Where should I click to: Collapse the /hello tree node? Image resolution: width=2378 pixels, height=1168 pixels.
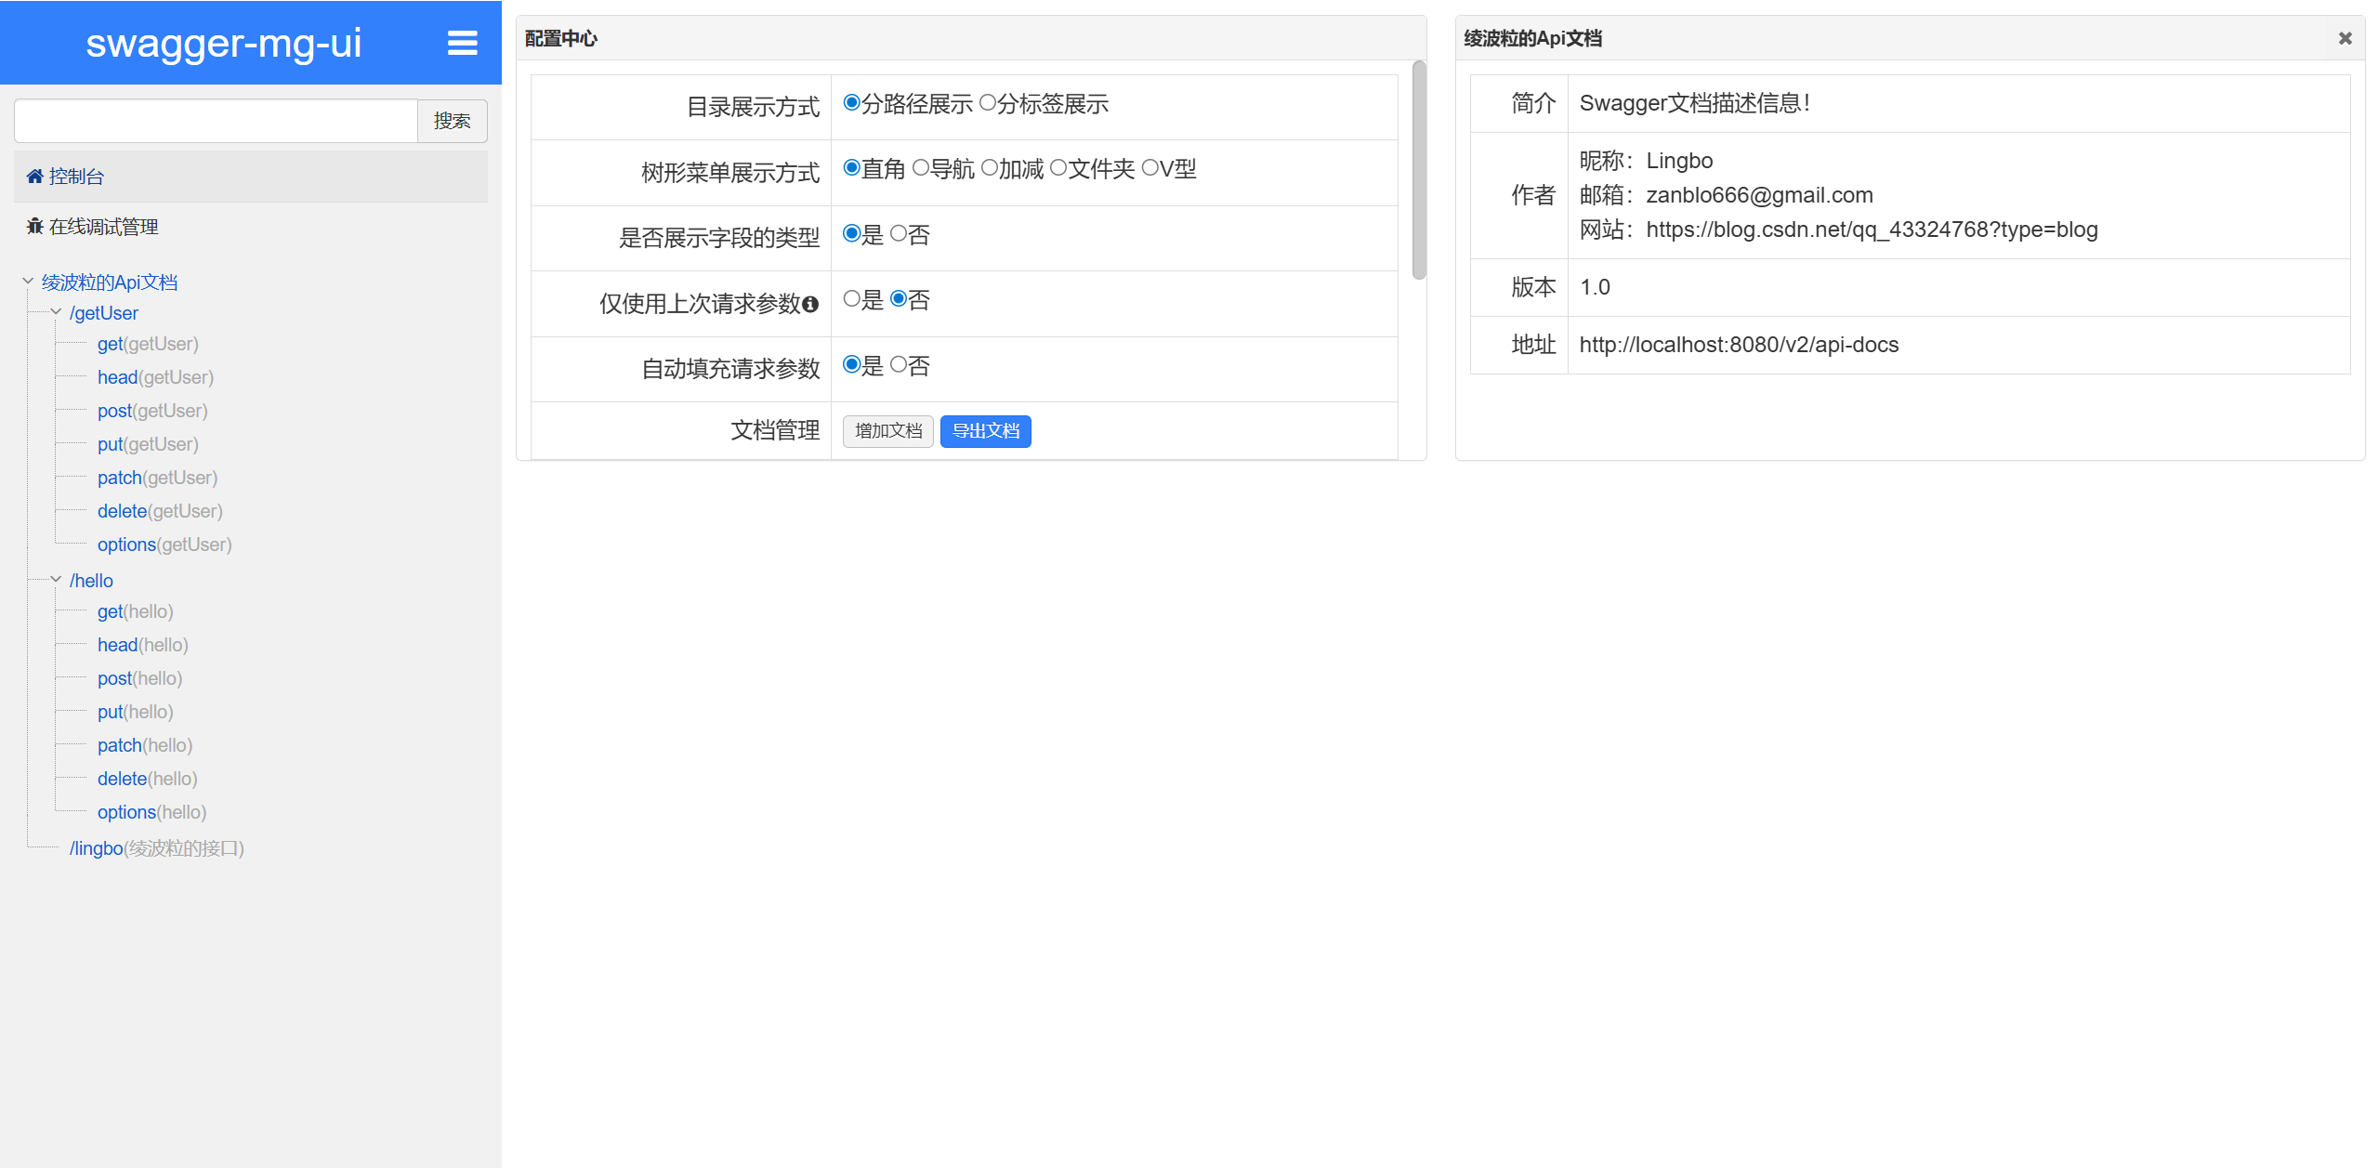click(56, 580)
